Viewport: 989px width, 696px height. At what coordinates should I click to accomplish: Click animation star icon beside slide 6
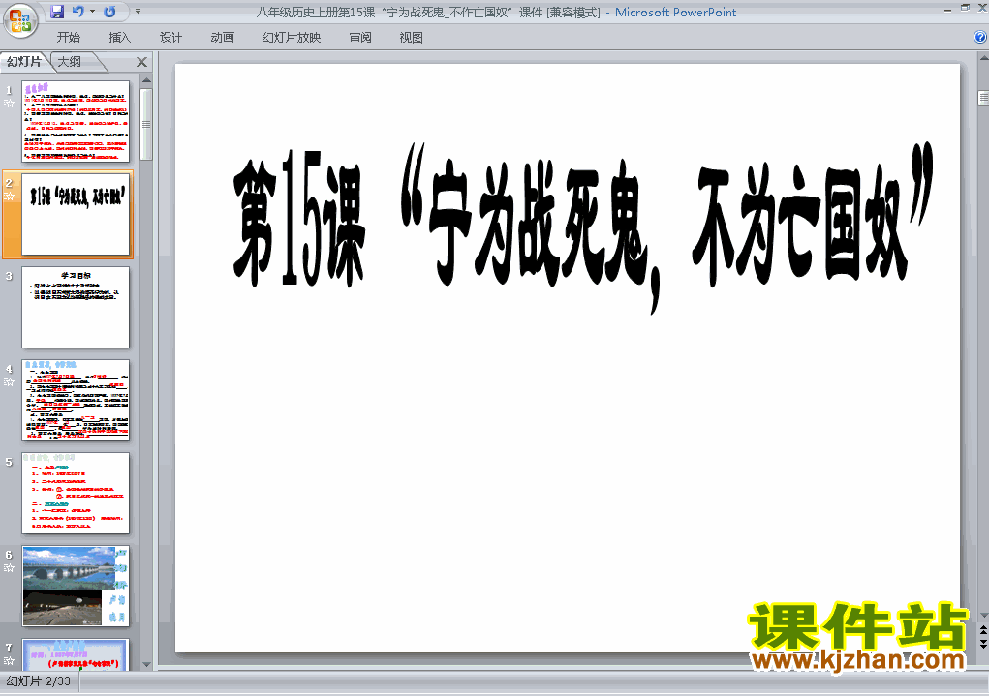coord(9,568)
